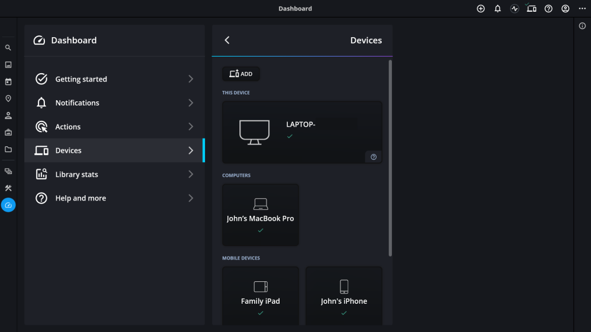
Task: Open the stacked albums sidebar icon
Action: pos(8,171)
